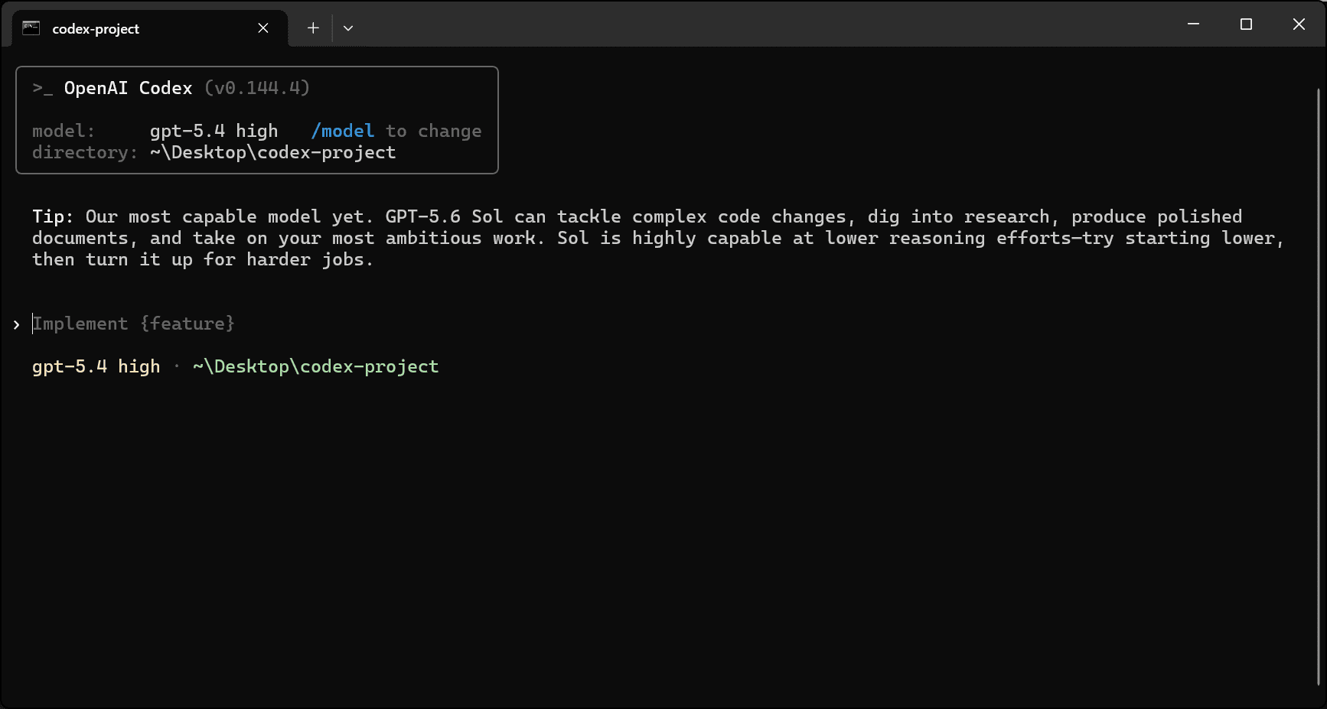Screen dimensions: 1327x709
Task: Click the 'directory:' label
Action: coord(85,152)
